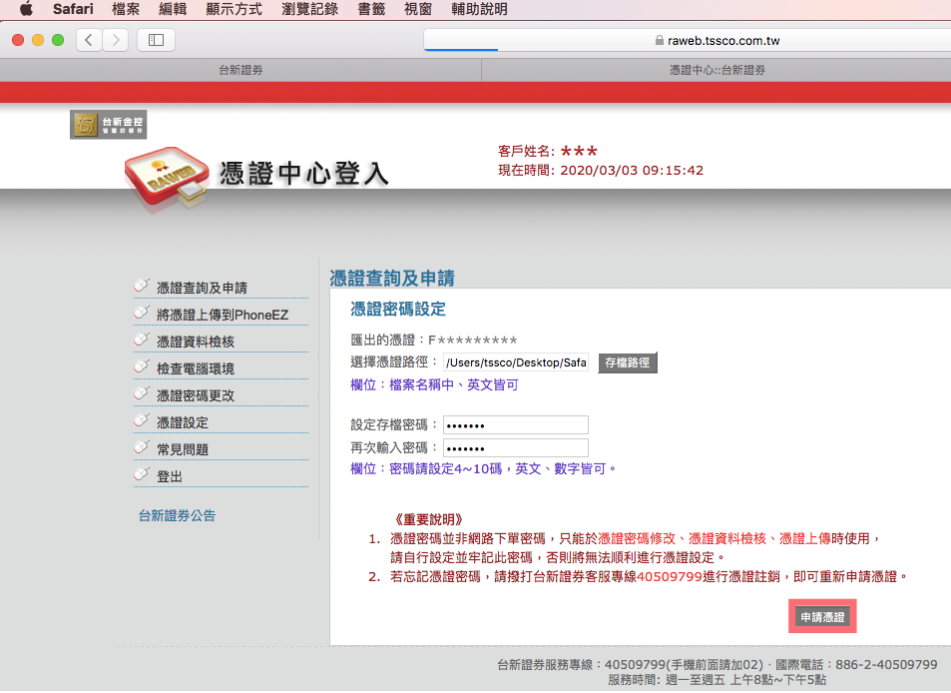The width and height of the screenshot is (951, 693).
Task: Switch to the 台新證券 tab
Action: tap(240, 70)
